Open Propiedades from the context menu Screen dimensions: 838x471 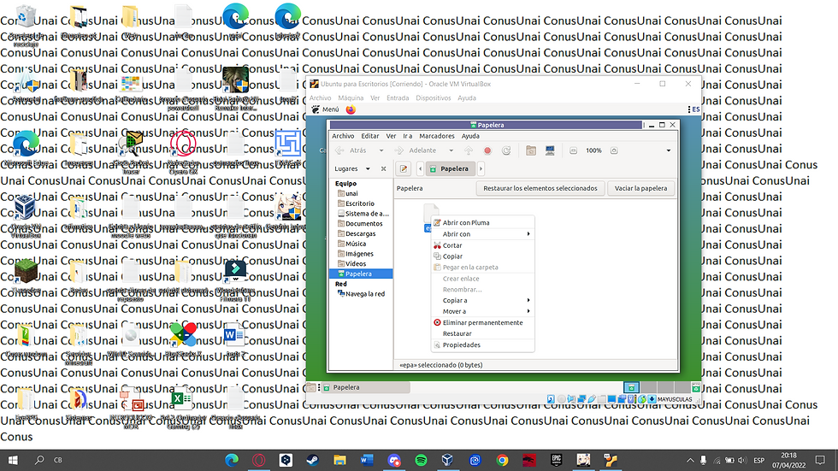coord(482,345)
